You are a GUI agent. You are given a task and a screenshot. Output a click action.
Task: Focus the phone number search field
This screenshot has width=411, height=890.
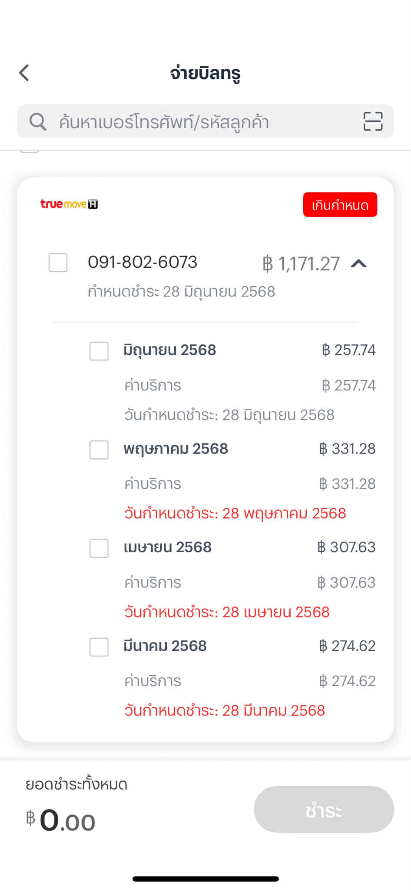(205, 121)
